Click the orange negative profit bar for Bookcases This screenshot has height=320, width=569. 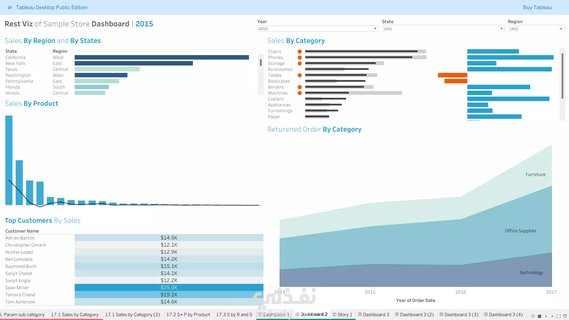[456, 81]
